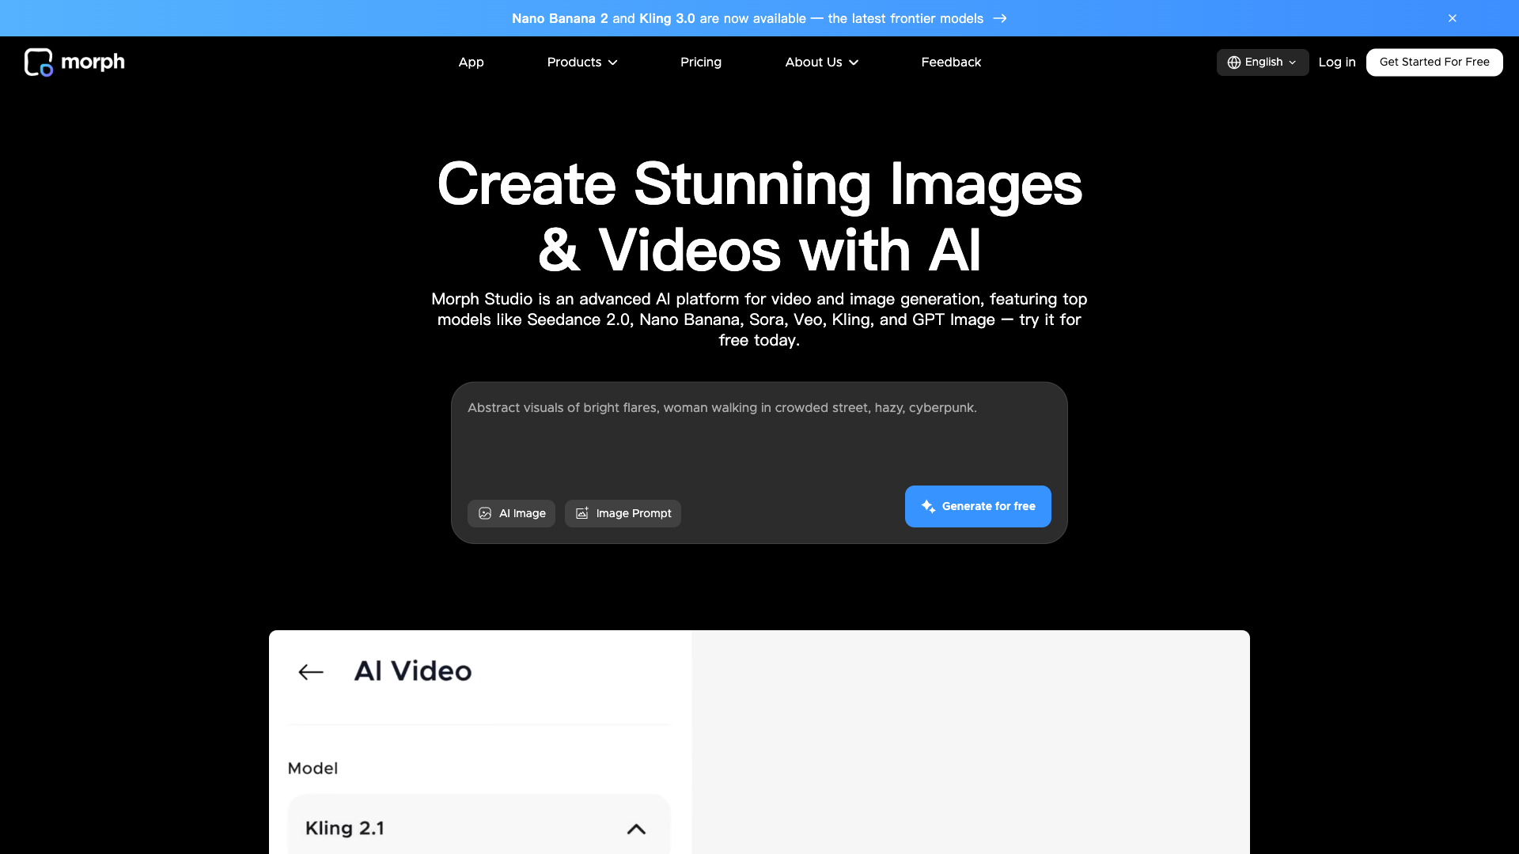Click the banner arrow icon
Screen dimensions: 1519x854
pyautogui.click(x=1000, y=18)
